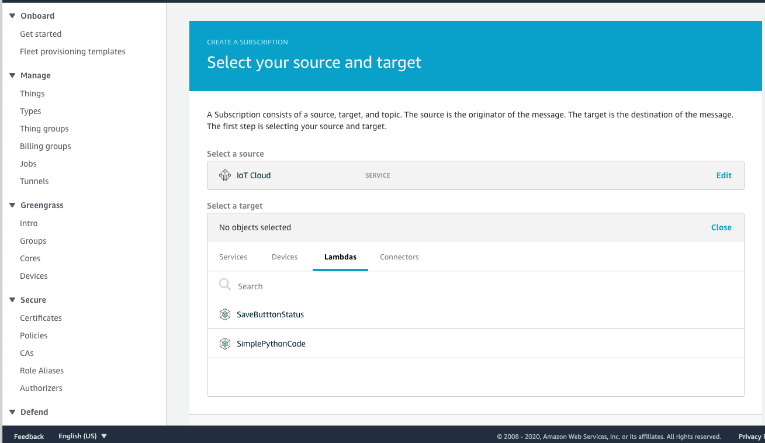Click the IoT Cloud service icon
Screen dimensions: 765x443
225,175
